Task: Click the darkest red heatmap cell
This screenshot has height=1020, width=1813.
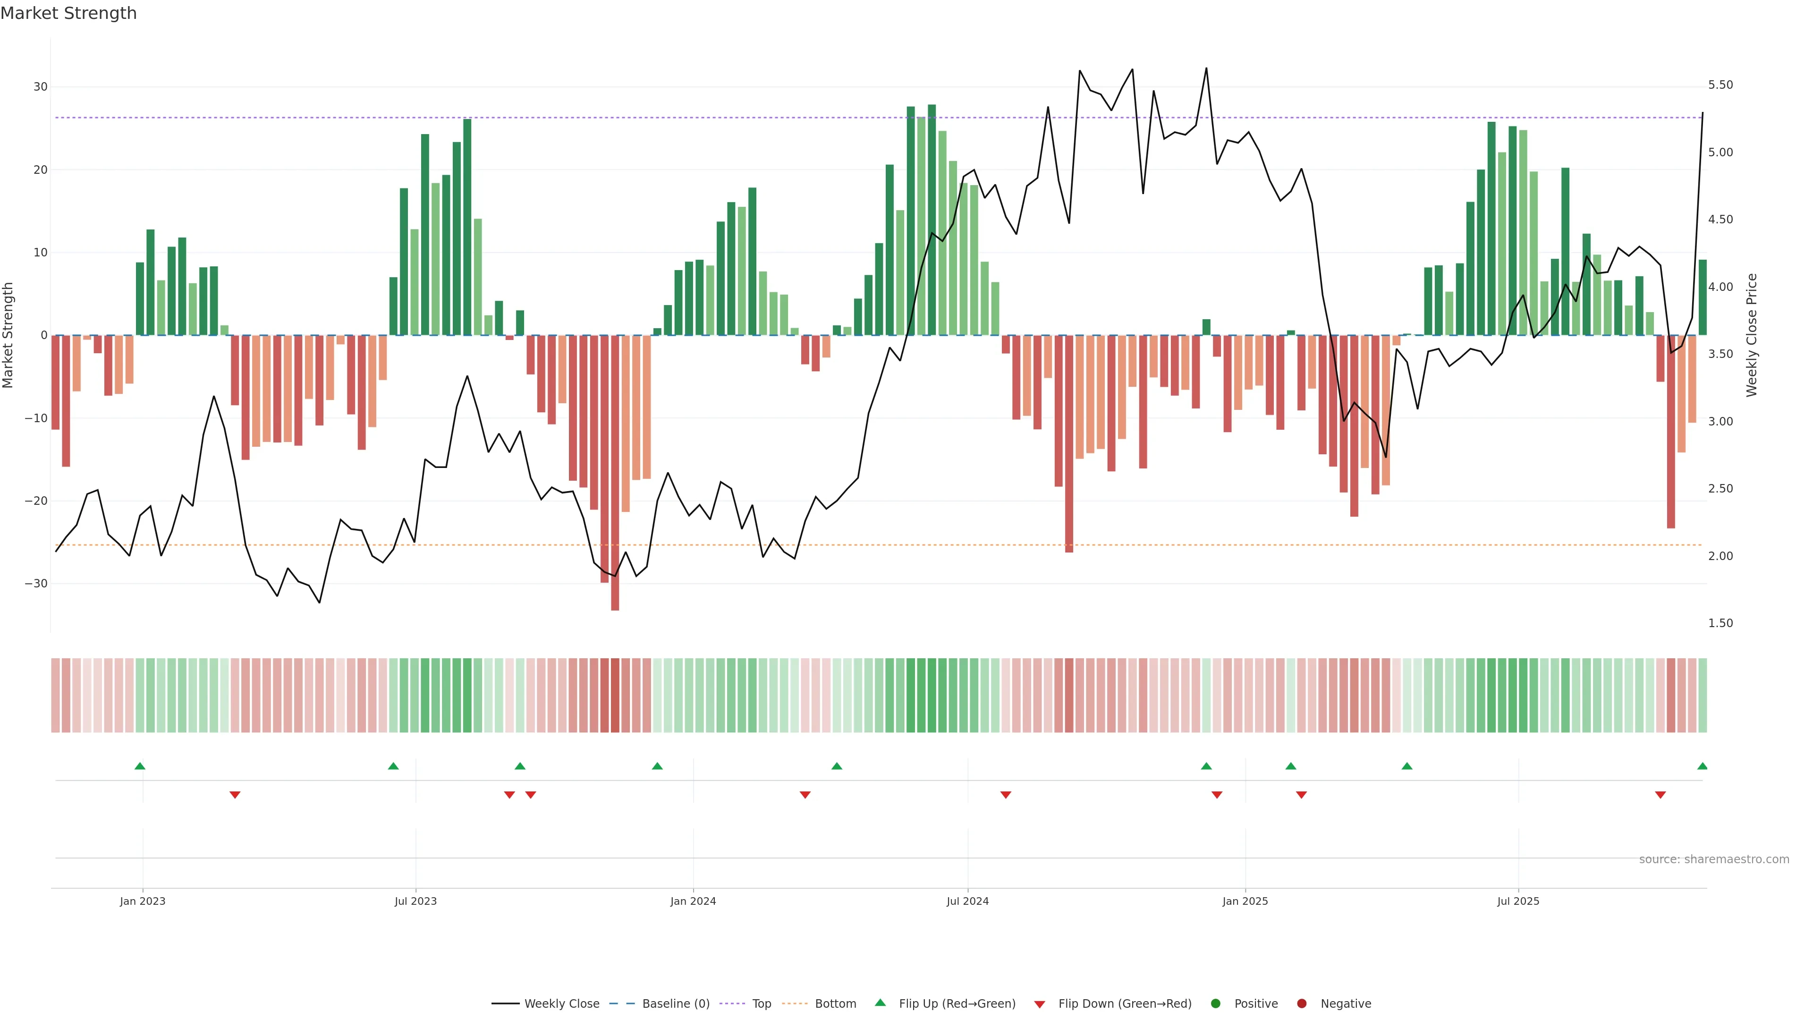Action: [x=615, y=695]
